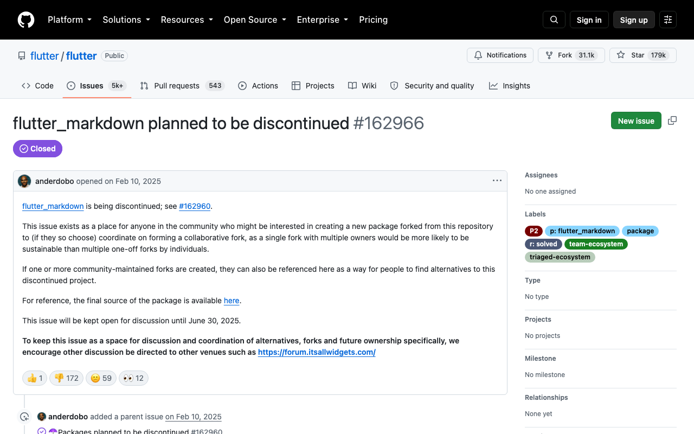The height and width of the screenshot is (434, 694).
Task: Click anderdobo's small avatar in timeline
Action: coord(42,417)
